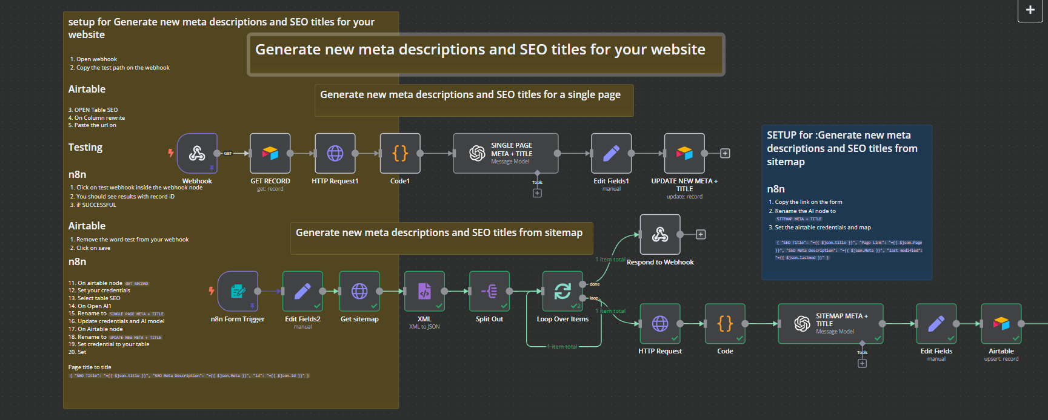Open the Code1 node
The height and width of the screenshot is (420, 1048).
tap(400, 153)
